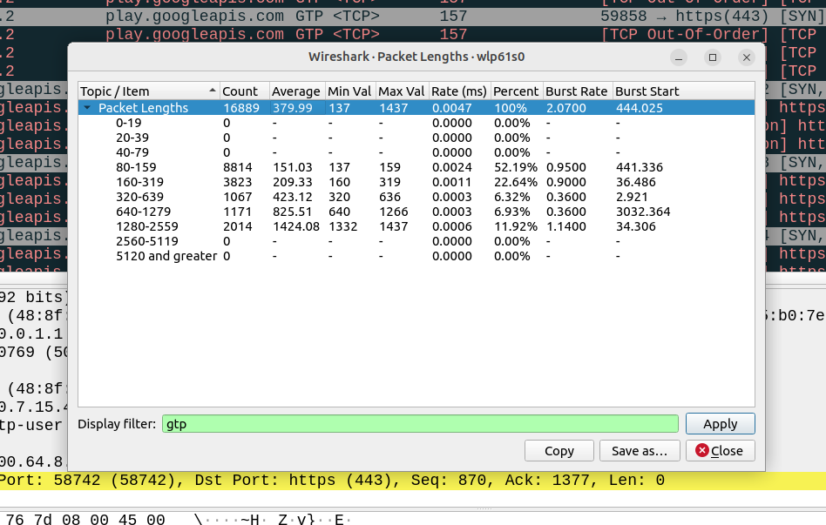Click burst rate value 1.1400
Viewport: 826px width, 525px height.
[566, 226]
